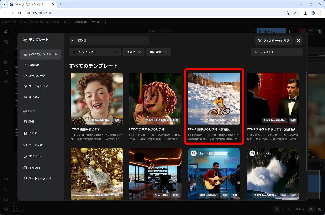Click the フィルターをクリア button
Viewport: 325px width, 215px height.
tap(274, 41)
